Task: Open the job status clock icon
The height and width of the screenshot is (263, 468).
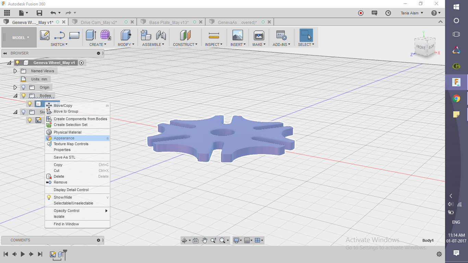Action: [388, 13]
